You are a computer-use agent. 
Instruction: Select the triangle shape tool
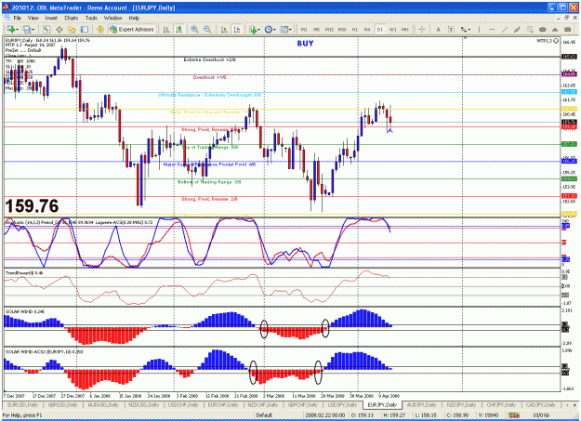pyautogui.click(x=555, y=30)
